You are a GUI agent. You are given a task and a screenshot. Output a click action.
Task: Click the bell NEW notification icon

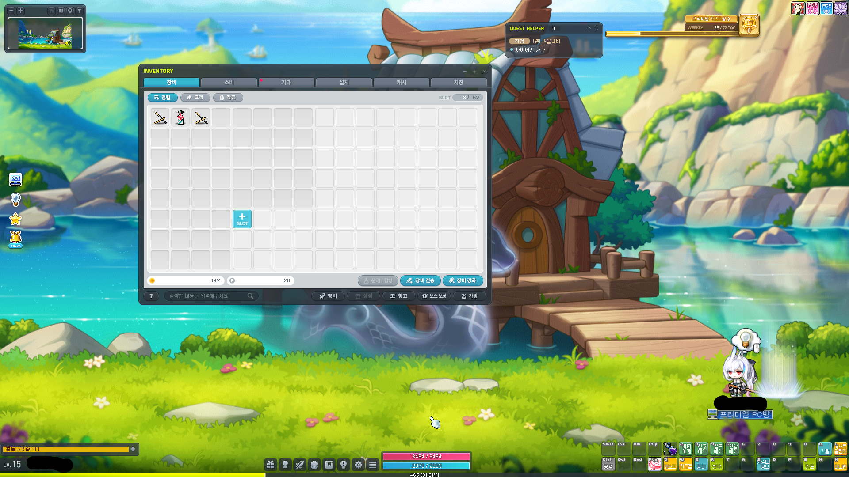coord(15,239)
